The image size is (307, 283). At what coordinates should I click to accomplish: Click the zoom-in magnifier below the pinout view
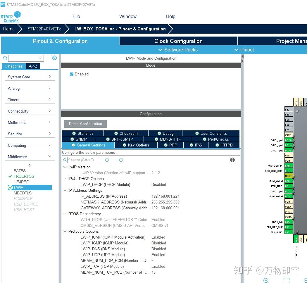(266, 280)
